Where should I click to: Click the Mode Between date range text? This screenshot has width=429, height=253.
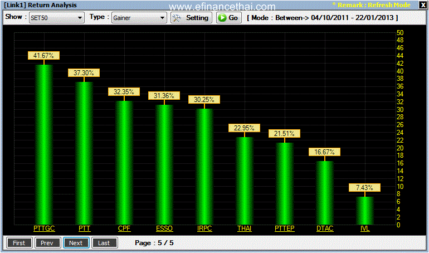click(x=323, y=18)
